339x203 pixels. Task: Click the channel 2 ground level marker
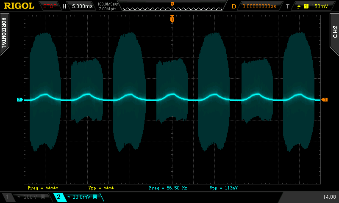[19, 100]
